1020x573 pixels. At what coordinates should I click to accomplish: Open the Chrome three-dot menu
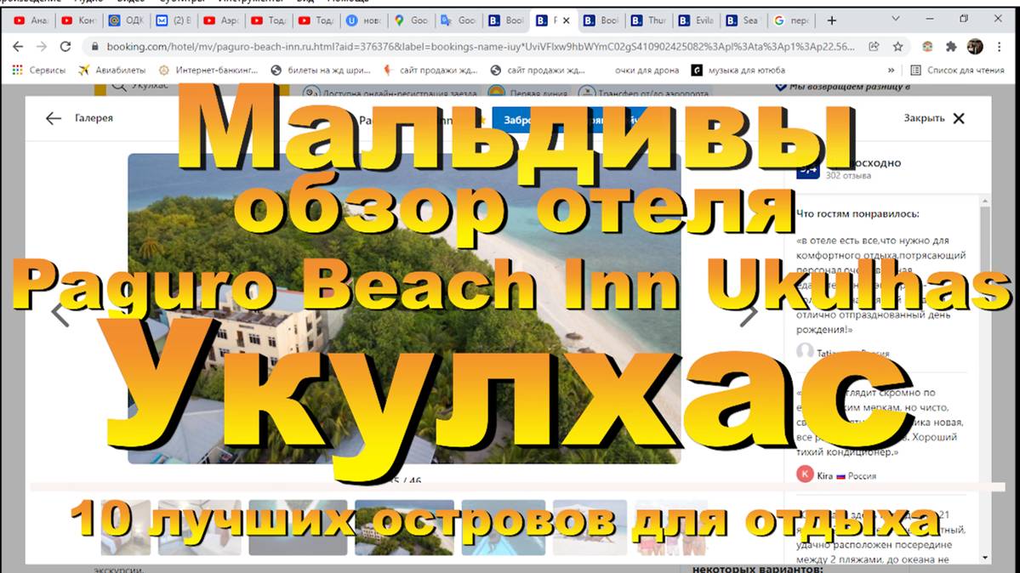click(x=1000, y=48)
